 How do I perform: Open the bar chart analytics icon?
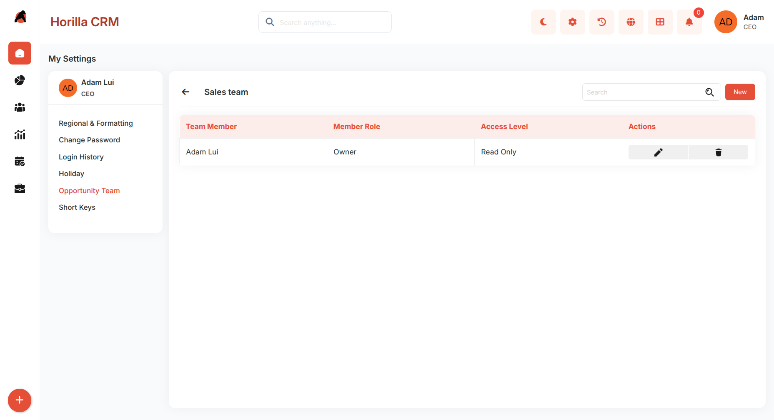point(20,134)
